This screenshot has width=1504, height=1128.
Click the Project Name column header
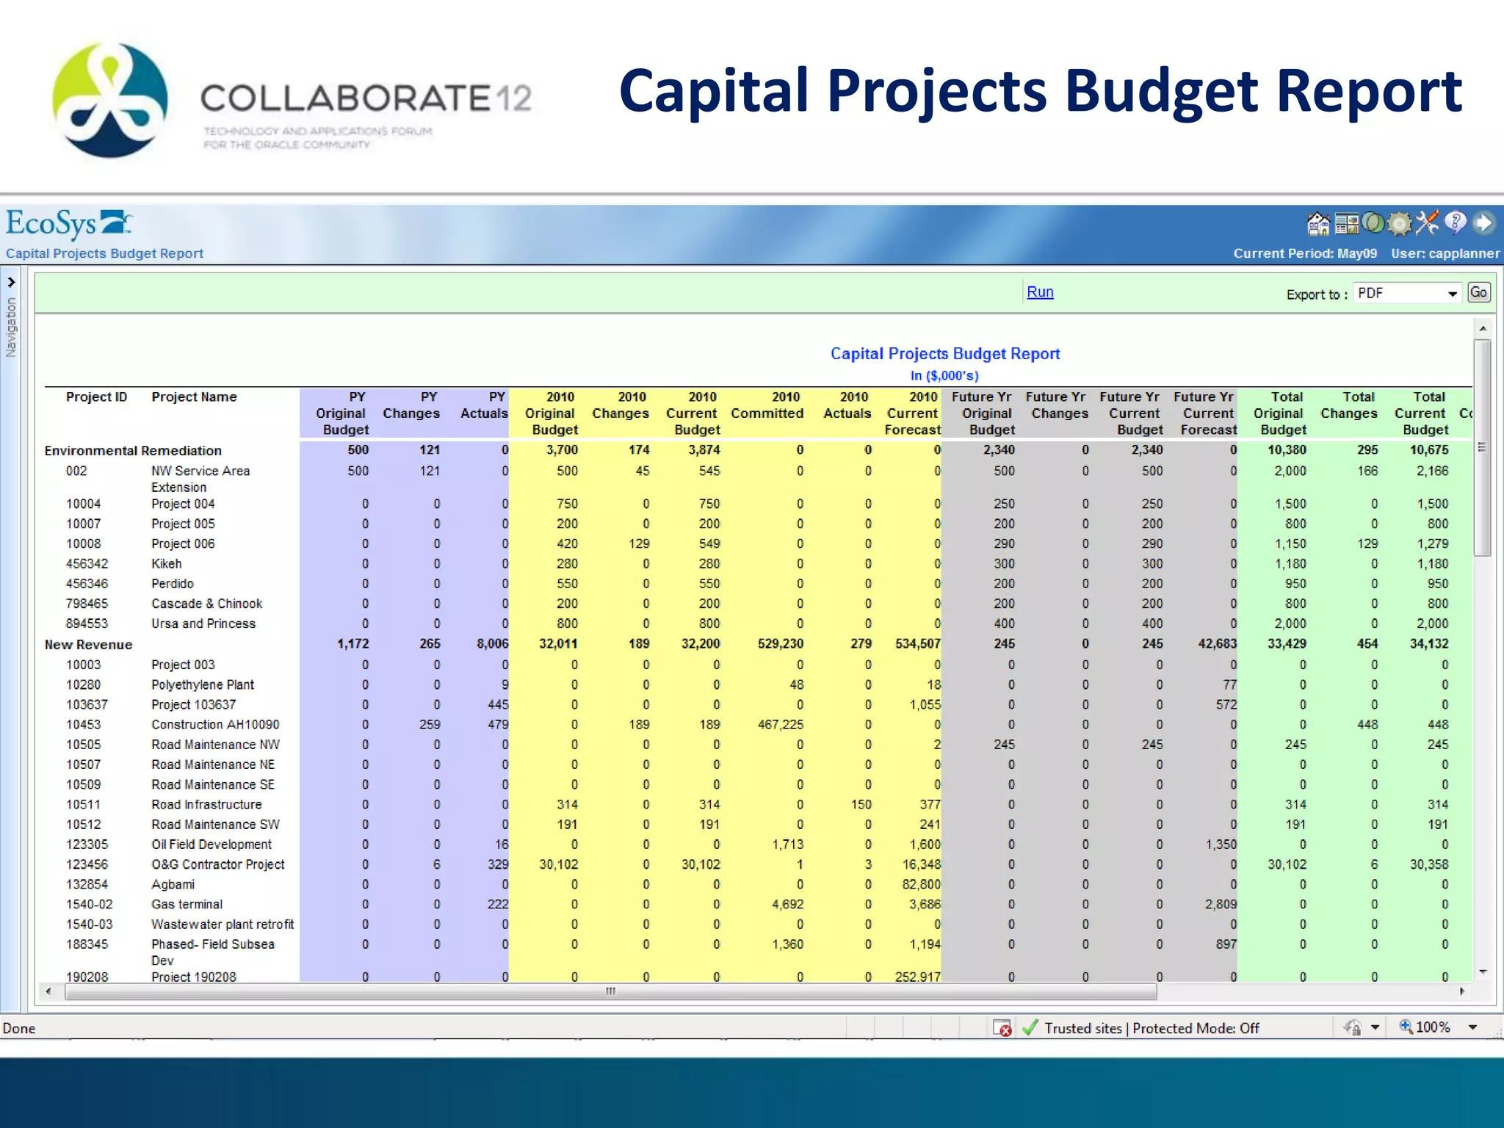coord(194,397)
